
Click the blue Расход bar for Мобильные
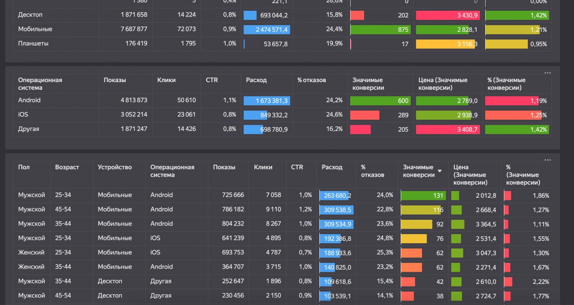267,29
